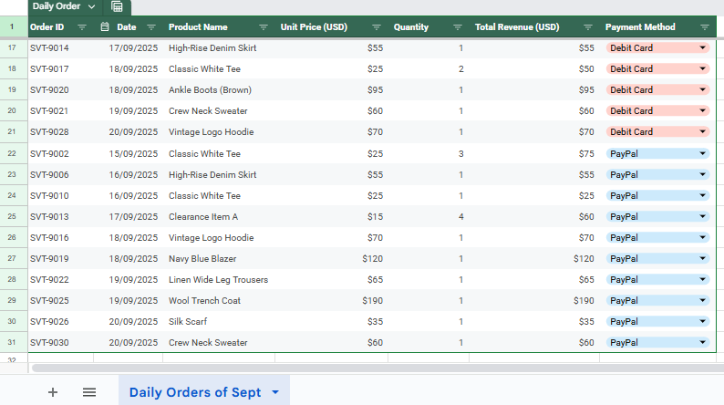Open payment dropdown for order SVT-9006
The width and height of the screenshot is (724, 405).
click(x=702, y=174)
